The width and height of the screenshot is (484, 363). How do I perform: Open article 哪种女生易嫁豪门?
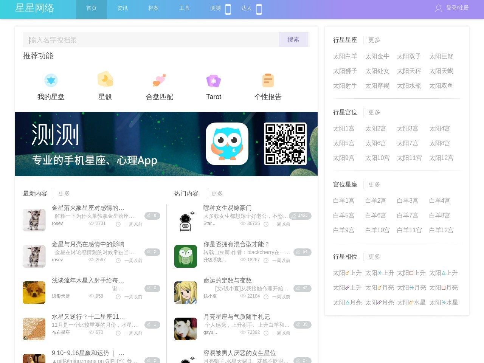228,208
